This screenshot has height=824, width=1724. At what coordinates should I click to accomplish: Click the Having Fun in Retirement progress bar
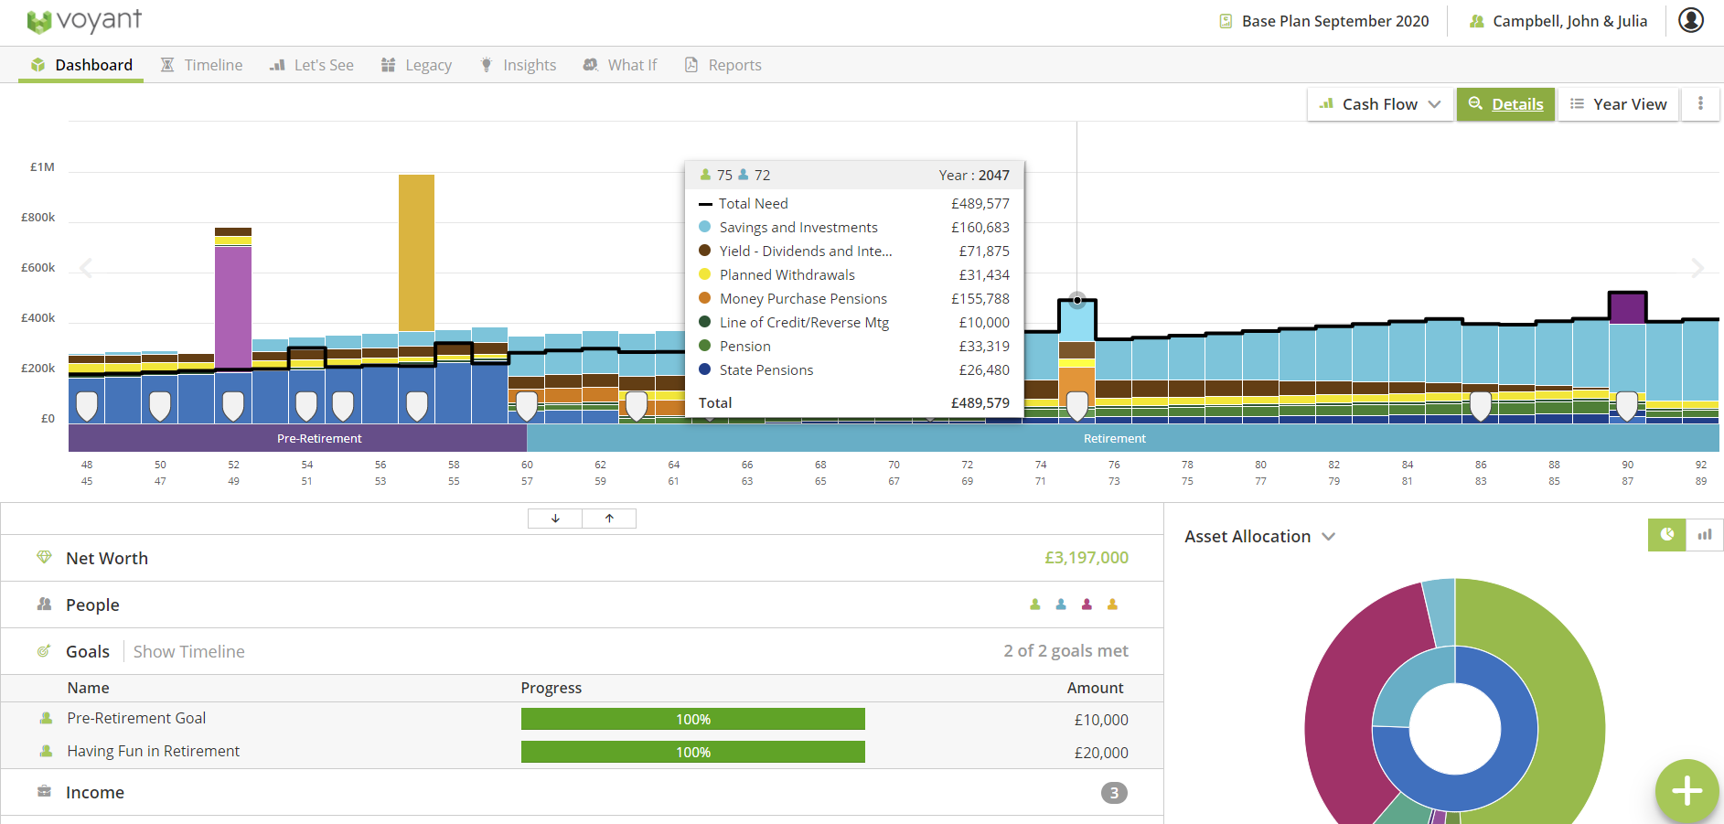pyautogui.click(x=693, y=752)
